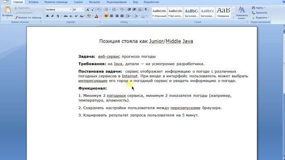The height and width of the screenshot is (160, 285).
Task: Open the Шрифт dialog launcher
Action: click(x=100, y=22)
